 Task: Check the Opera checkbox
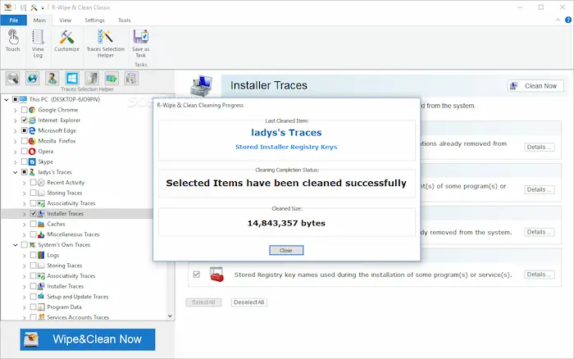24,151
